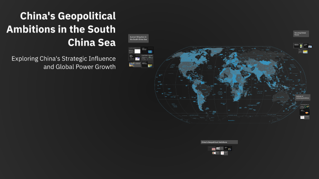The width and height of the screenshot is (319, 179).
Task: Open Current Situation slide with beige-and-blue sea map
Action: tap(135, 65)
